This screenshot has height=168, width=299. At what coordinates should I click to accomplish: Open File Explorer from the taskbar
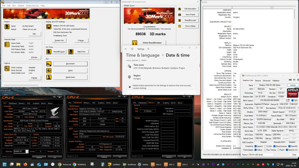click(18, 164)
